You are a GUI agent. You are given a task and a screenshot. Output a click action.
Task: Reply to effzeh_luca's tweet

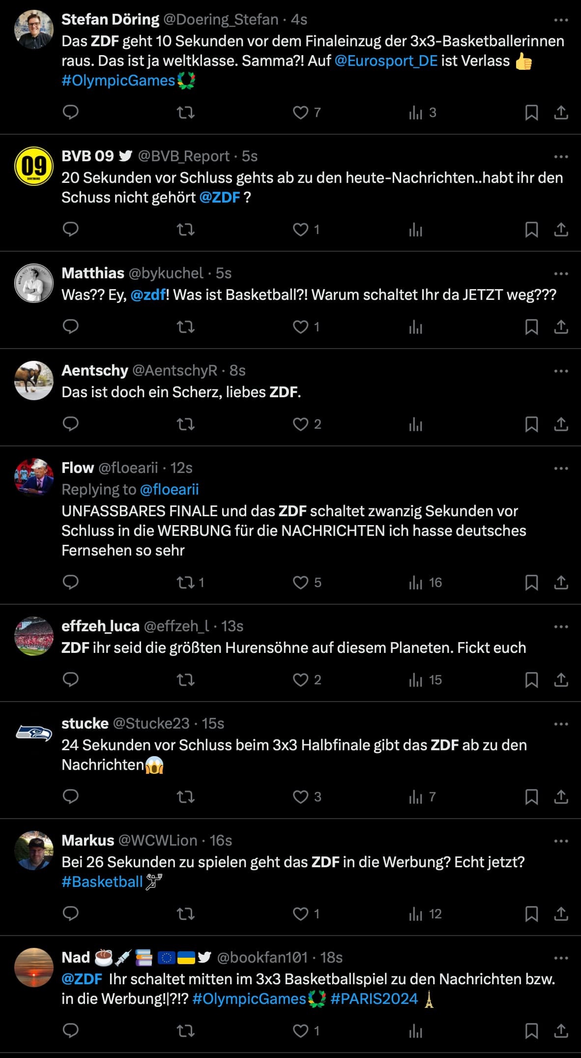(x=71, y=680)
